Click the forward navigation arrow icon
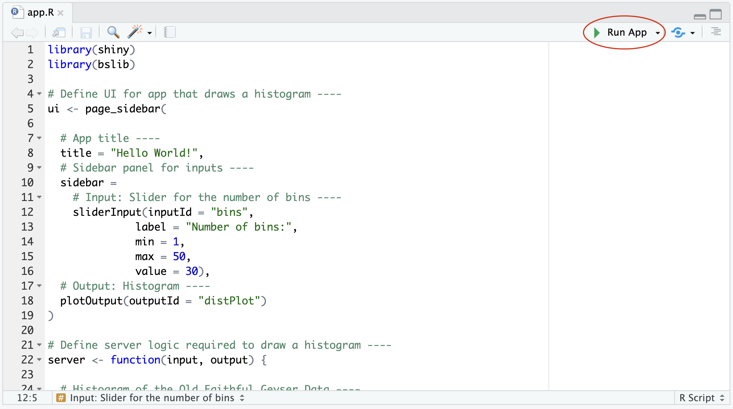This screenshot has height=409, width=733. click(x=32, y=32)
